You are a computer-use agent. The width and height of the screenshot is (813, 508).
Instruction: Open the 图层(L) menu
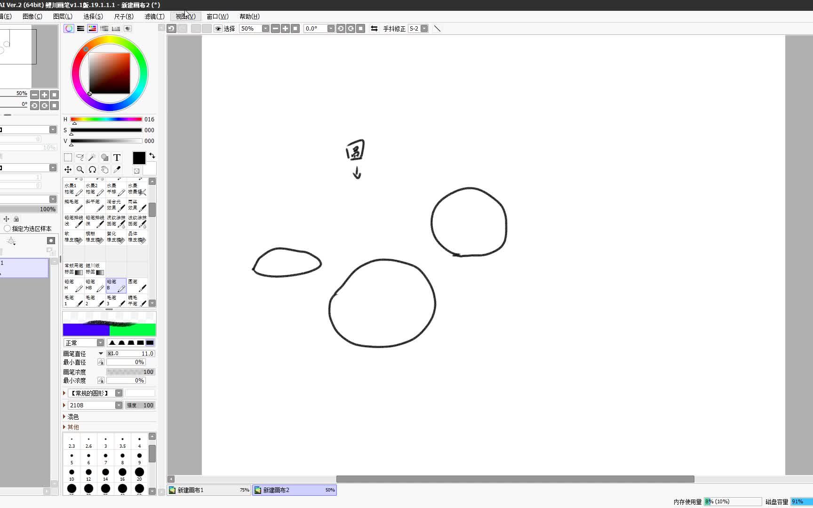point(63,16)
